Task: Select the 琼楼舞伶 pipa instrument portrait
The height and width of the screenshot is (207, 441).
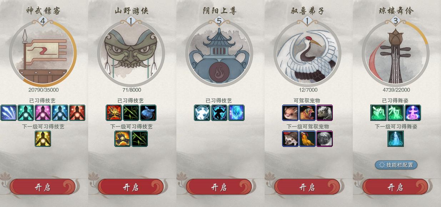Action: (x=395, y=53)
